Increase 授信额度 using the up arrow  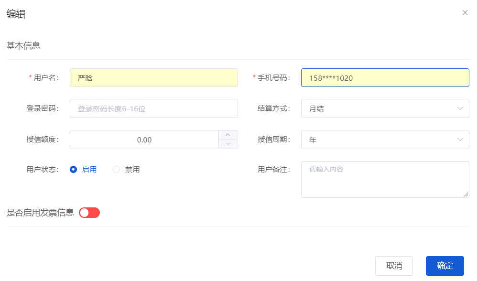(228, 135)
